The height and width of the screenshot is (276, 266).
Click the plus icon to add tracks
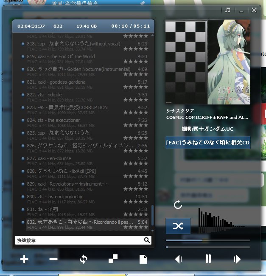tap(24, 259)
